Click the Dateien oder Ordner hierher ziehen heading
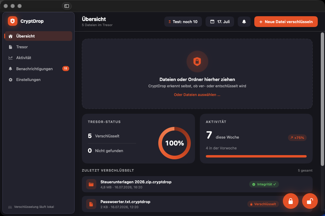Image resolution: width=325 pixels, height=216 pixels. coord(197,79)
